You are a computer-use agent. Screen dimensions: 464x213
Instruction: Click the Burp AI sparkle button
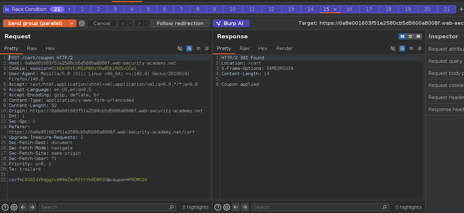click(231, 23)
